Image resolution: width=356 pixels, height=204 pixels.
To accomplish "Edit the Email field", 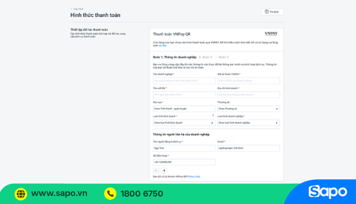I will click(249, 148).
